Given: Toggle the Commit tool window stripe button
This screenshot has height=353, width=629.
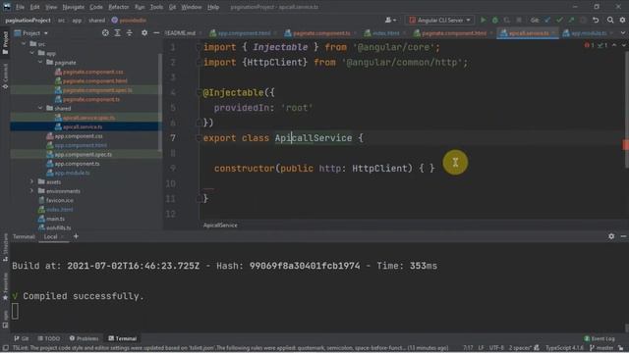Looking at the screenshot, I should tap(5, 76).
